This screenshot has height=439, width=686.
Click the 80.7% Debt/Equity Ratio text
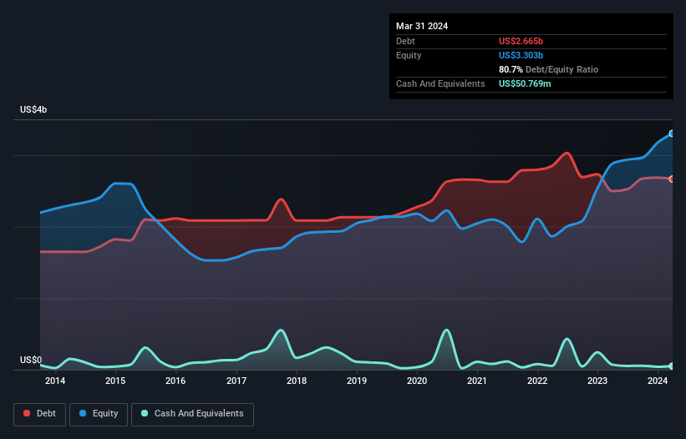[x=548, y=69]
